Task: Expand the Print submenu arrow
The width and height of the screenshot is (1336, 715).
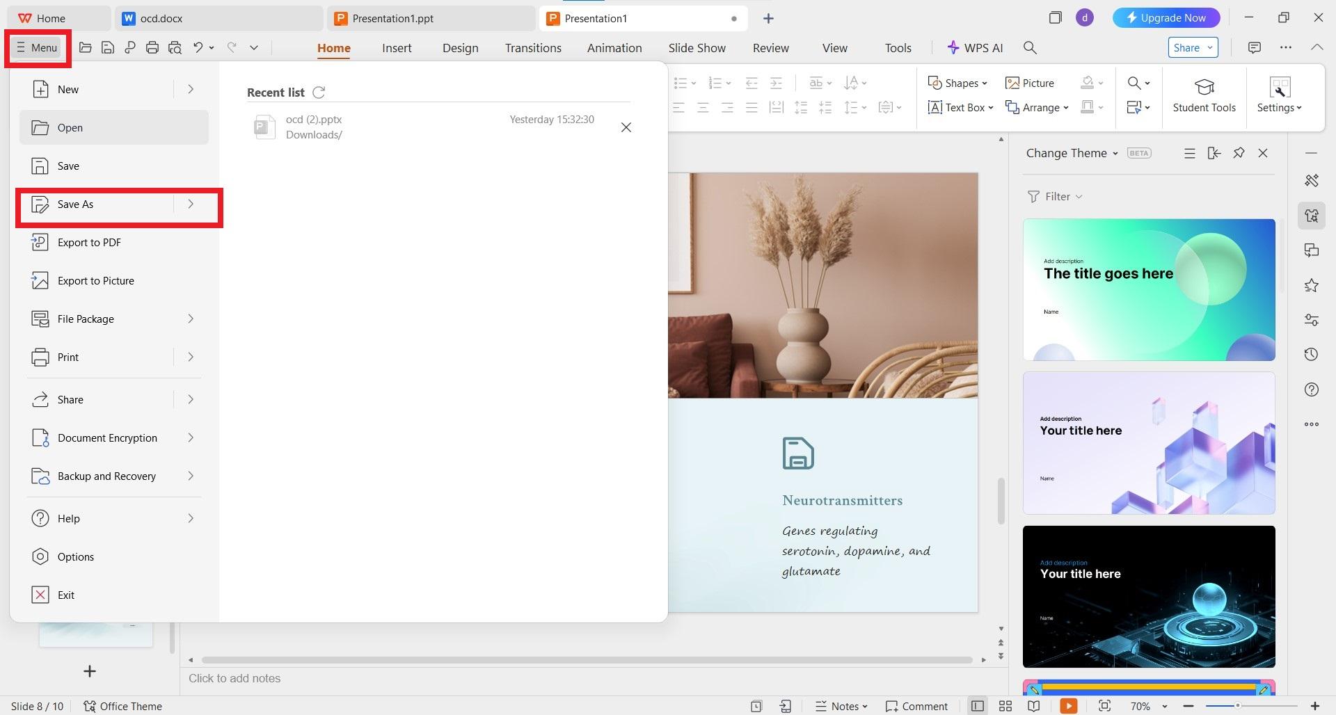Action: click(191, 357)
